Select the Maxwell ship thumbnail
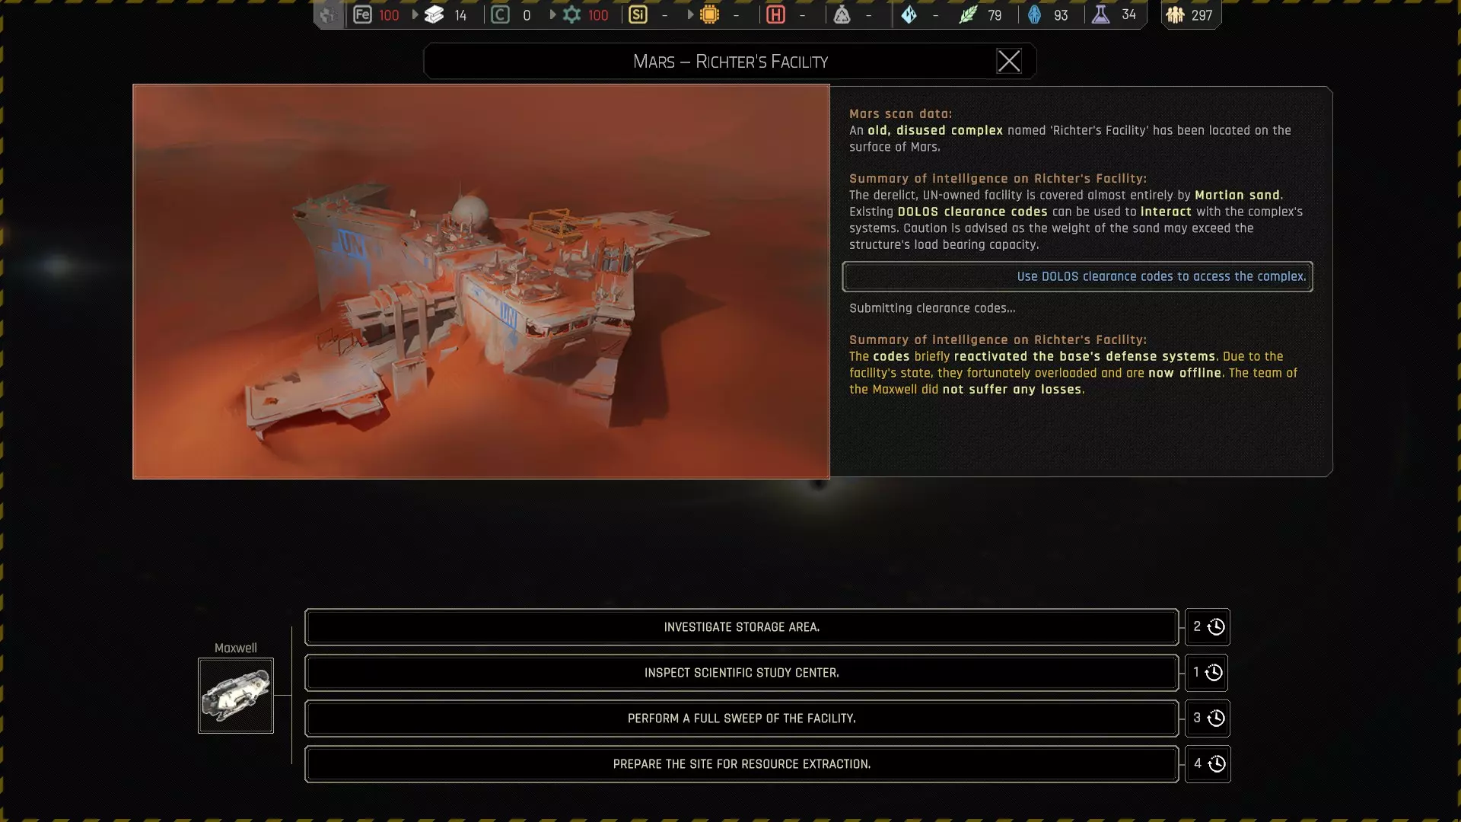 click(236, 696)
